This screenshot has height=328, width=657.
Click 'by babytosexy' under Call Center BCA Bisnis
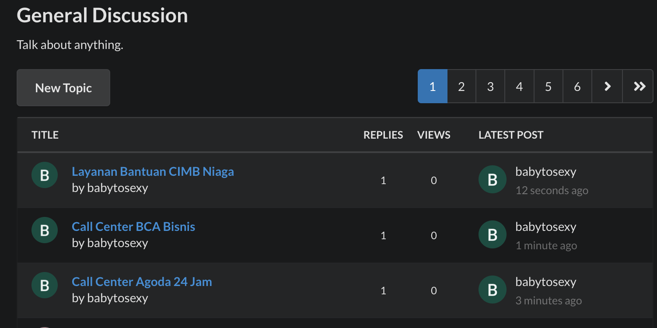click(x=110, y=243)
